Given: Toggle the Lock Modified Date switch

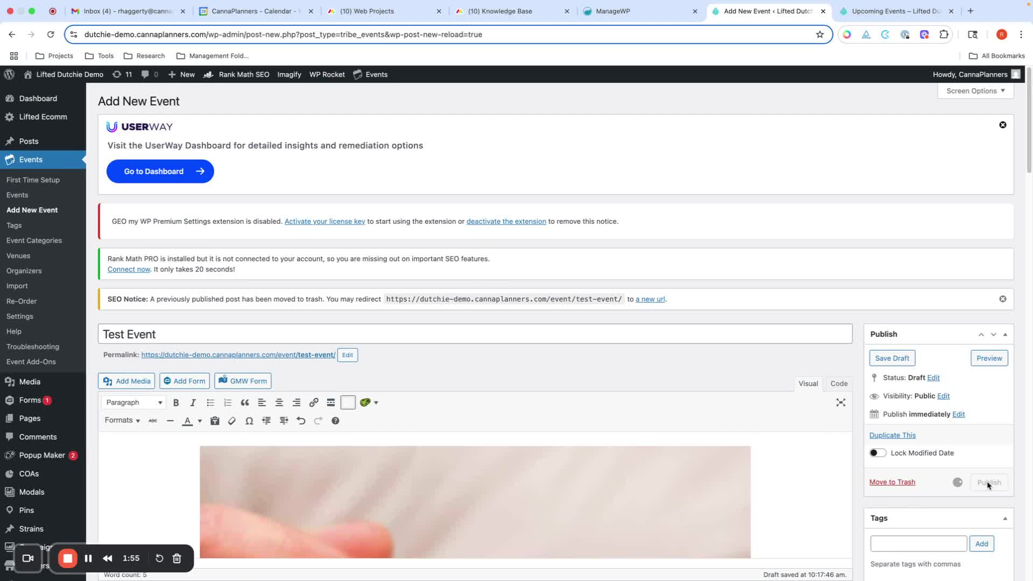Looking at the screenshot, I should coord(878,453).
